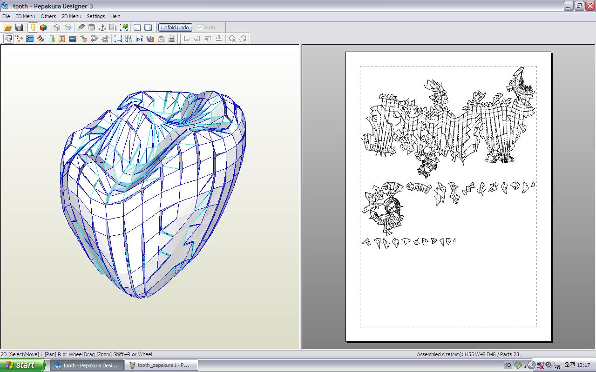The image size is (596, 372).
Task: Select the green flap edit tool icon
Action: (x=51, y=39)
